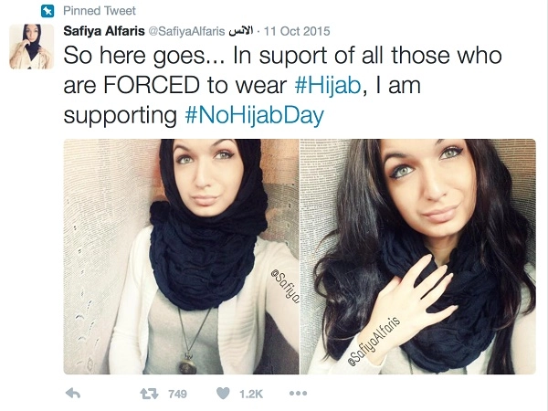Follow the #Hijab hashtag
Image resolution: width=548 pixels, height=411 pixels.
pos(328,85)
